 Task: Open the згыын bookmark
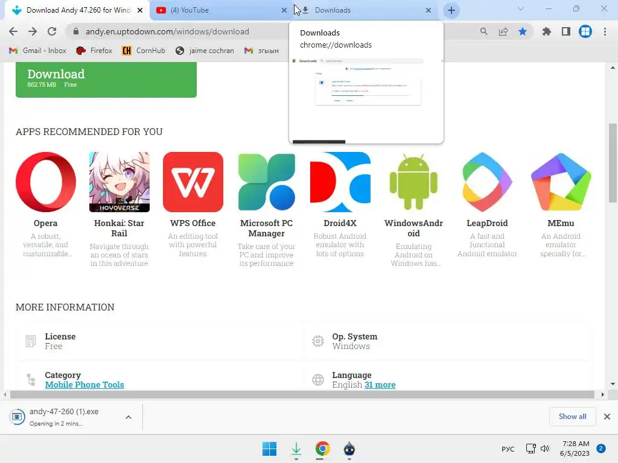tap(261, 51)
